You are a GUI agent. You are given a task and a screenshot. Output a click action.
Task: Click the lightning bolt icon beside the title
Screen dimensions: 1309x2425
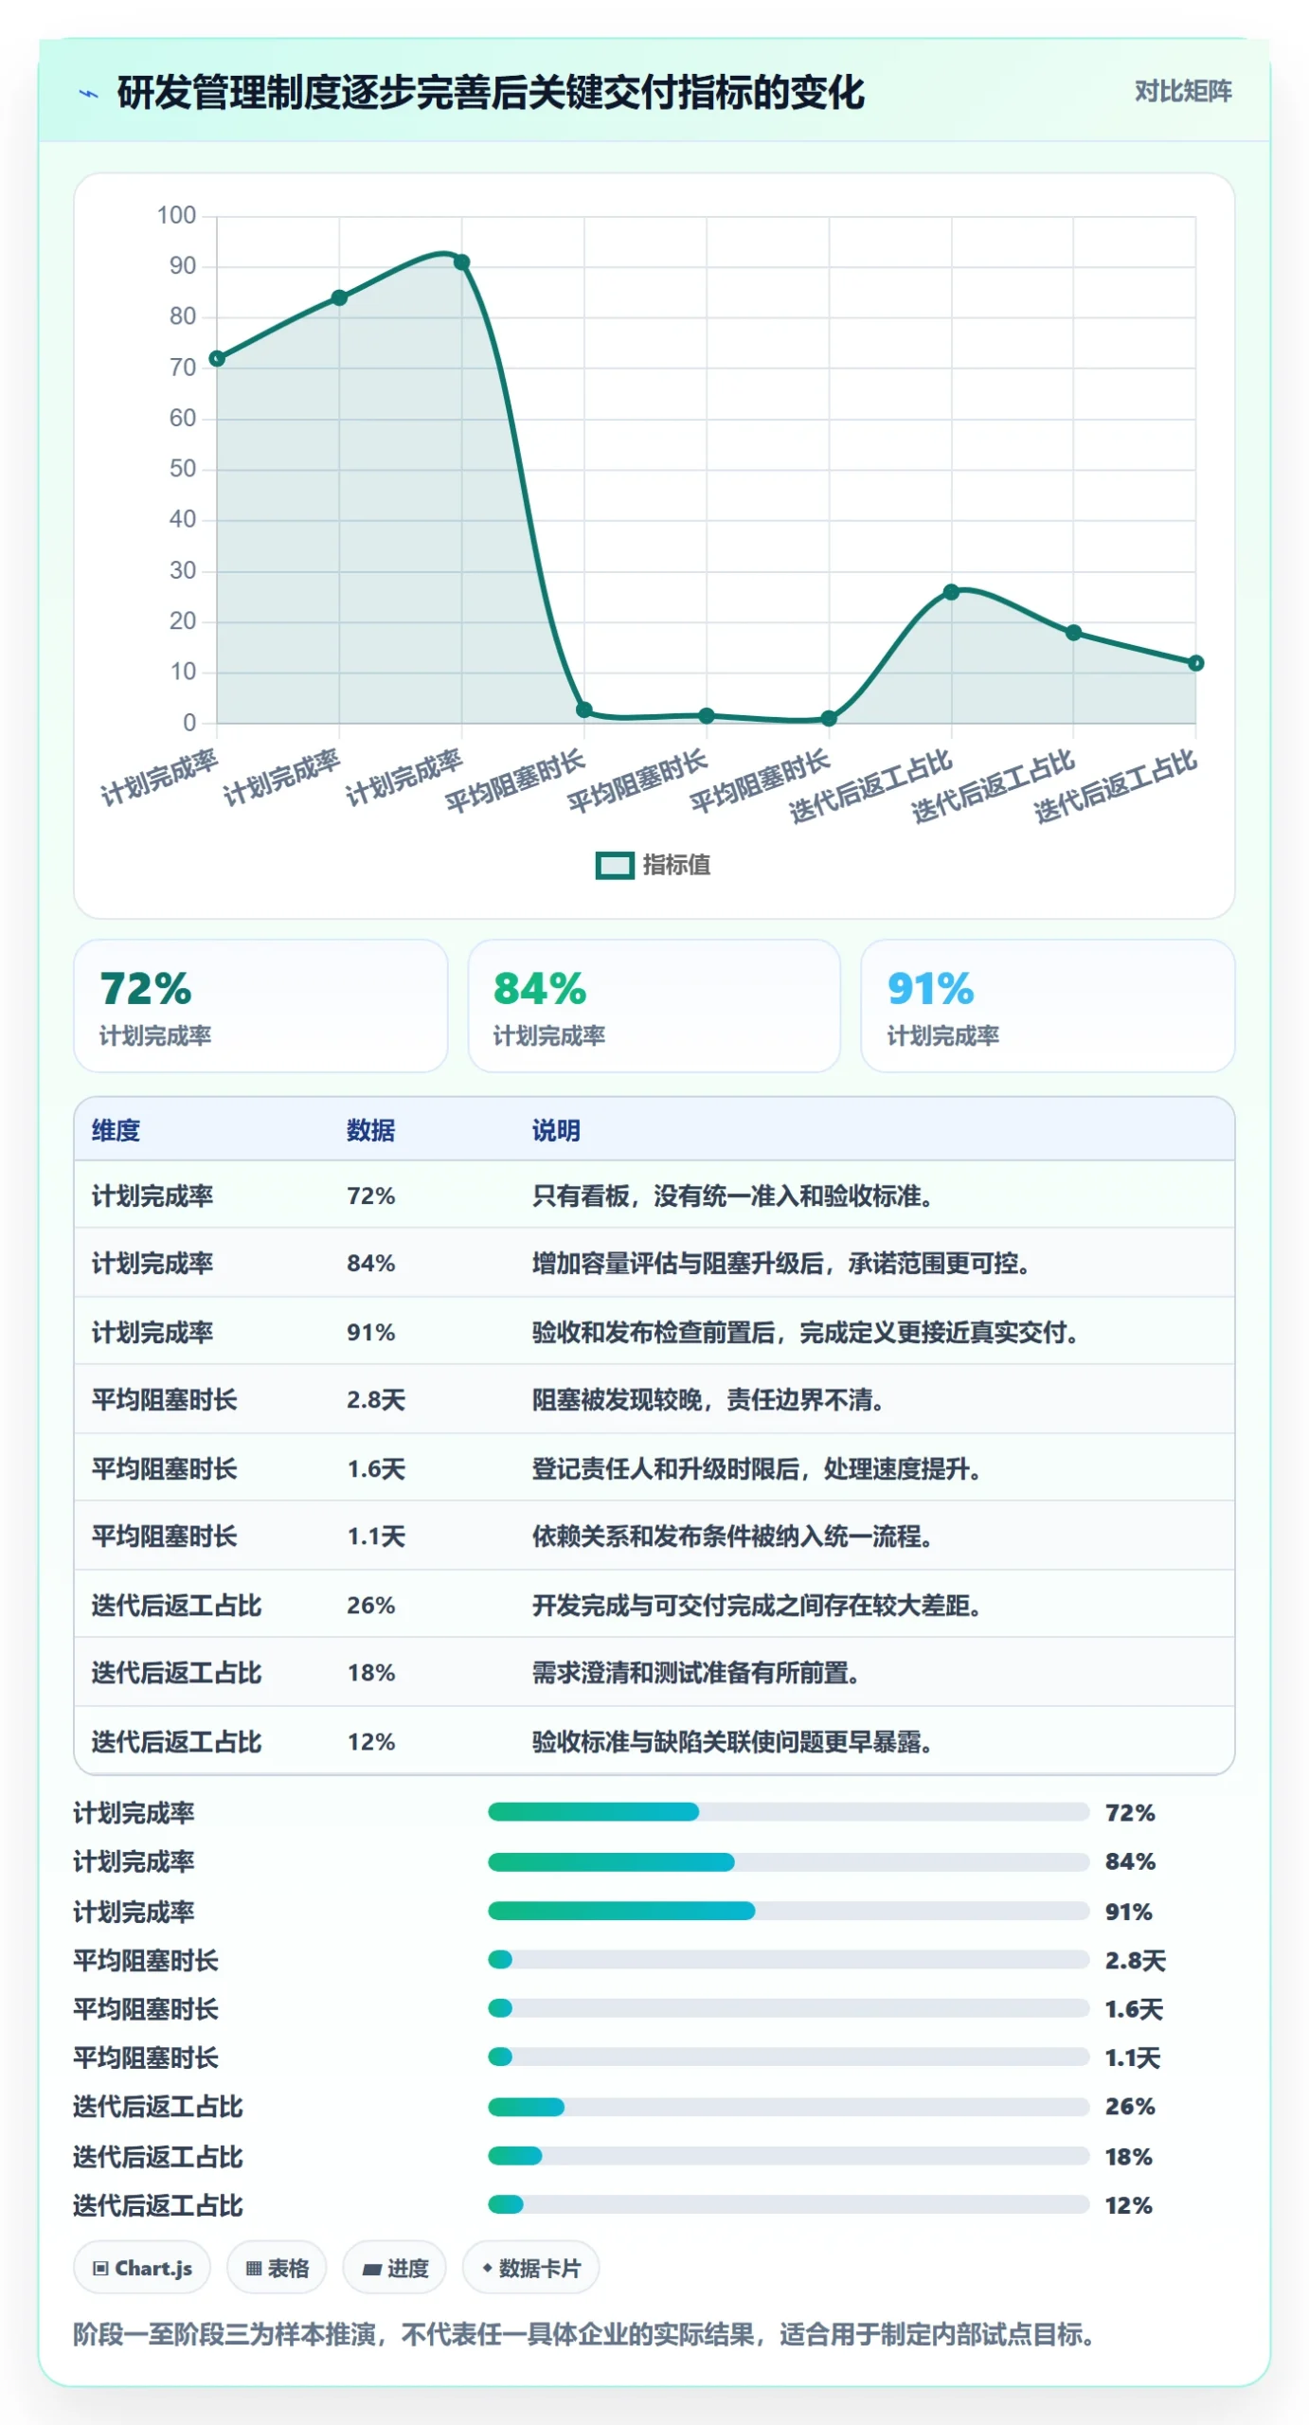point(88,93)
